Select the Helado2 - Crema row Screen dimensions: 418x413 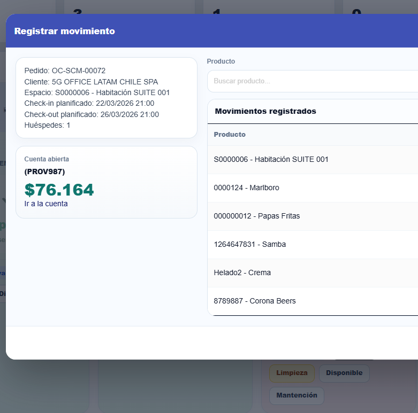(x=242, y=272)
